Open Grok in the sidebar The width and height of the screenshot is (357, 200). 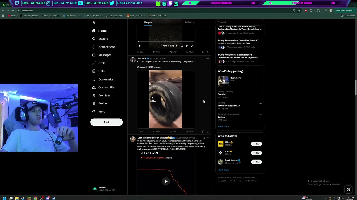point(98,63)
